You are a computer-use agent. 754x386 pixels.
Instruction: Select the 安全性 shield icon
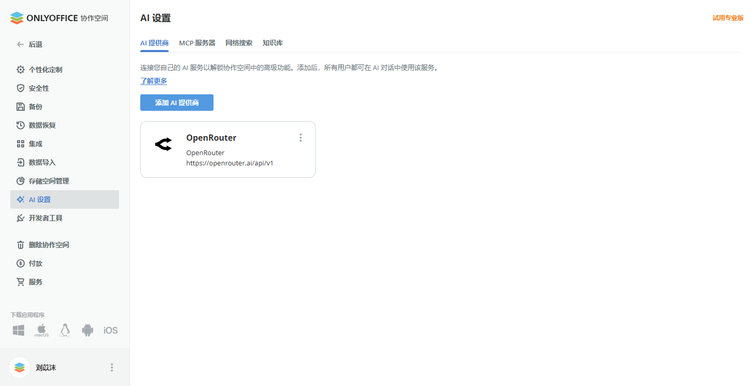[x=19, y=88]
